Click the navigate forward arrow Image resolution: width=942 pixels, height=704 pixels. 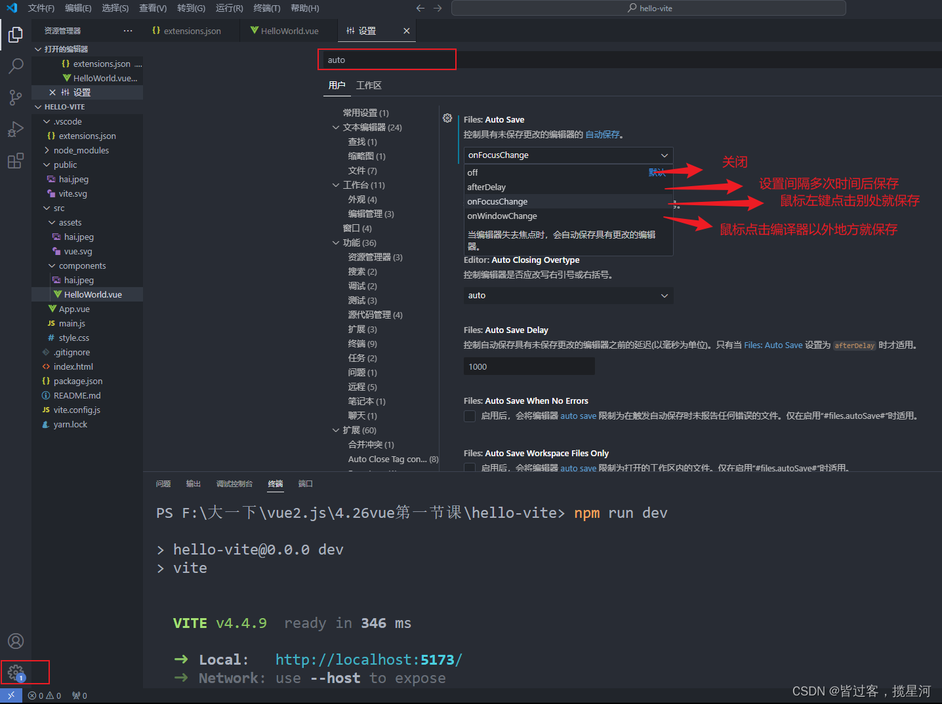(438, 8)
